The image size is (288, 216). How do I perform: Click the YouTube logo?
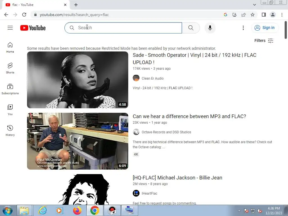(33, 28)
